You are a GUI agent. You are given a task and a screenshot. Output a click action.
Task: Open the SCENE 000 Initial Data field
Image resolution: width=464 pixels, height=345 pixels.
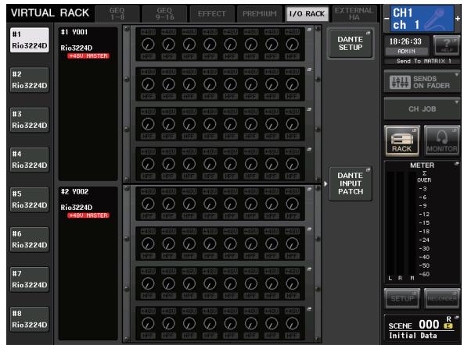pyautogui.click(x=422, y=329)
